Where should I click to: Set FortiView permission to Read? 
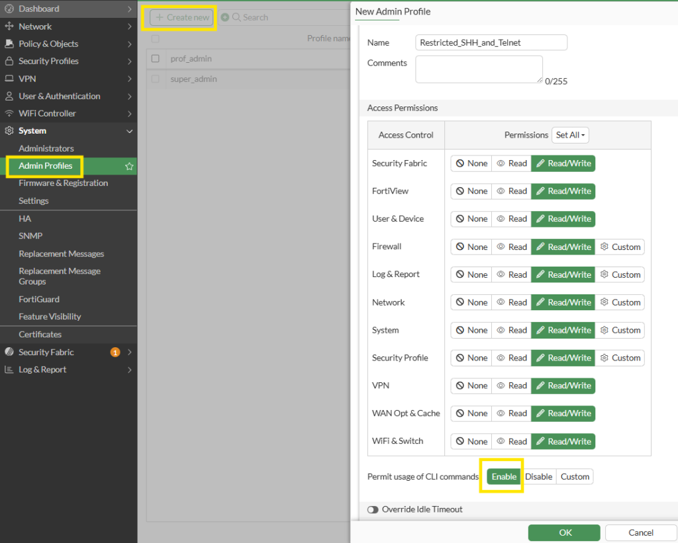click(512, 191)
